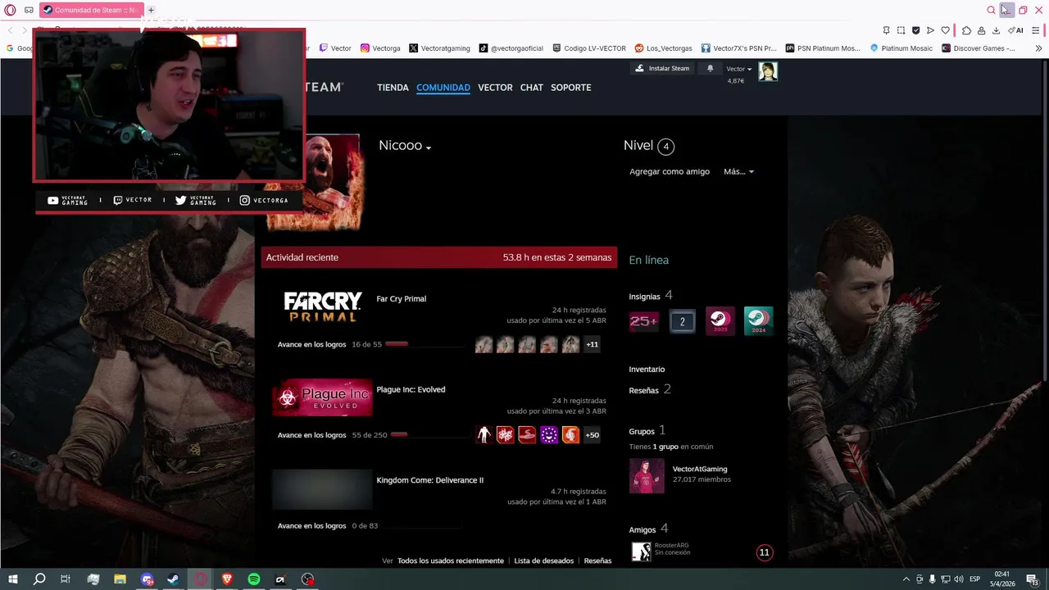This screenshot has width=1049, height=590.
Task: Open the Reseñas link under recent games
Action: coord(597,560)
